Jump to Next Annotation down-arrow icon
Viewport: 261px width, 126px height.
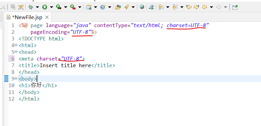pyautogui.click(x=161, y=7)
